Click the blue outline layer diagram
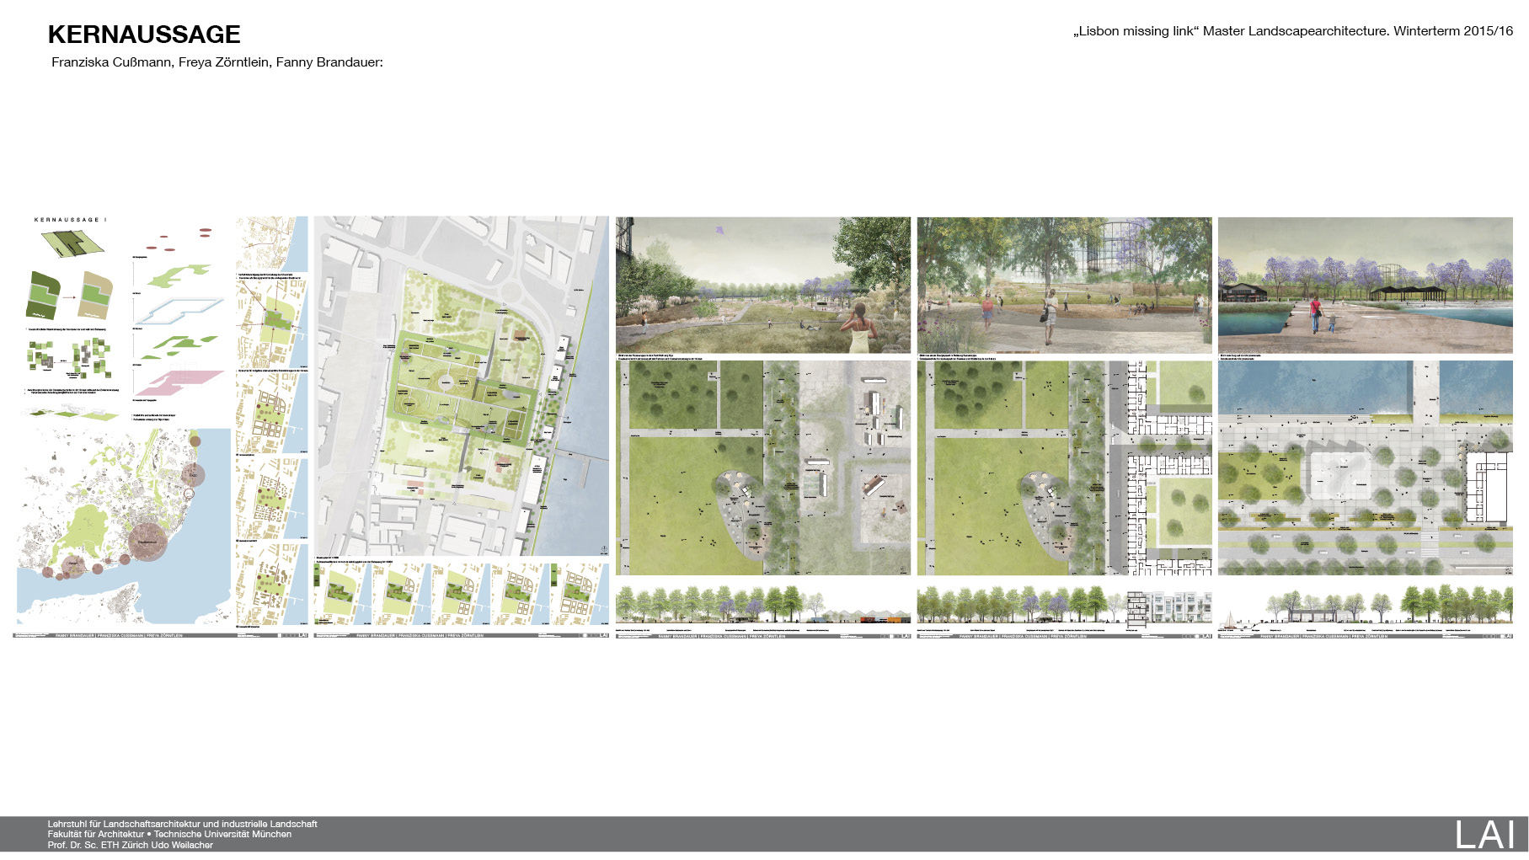The image size is (1529, 860). (x=178, y=310)
